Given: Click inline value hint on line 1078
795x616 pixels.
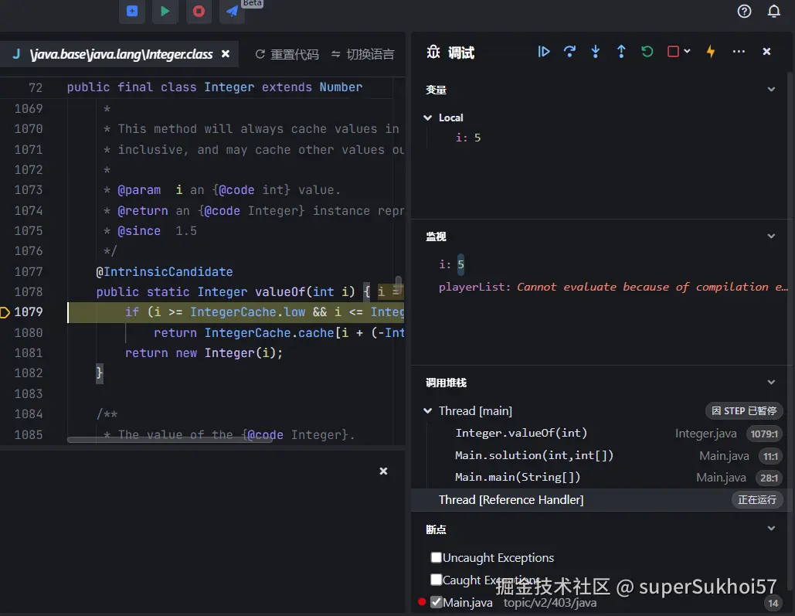Looking at the screenshot, I should tap(390, 291).
